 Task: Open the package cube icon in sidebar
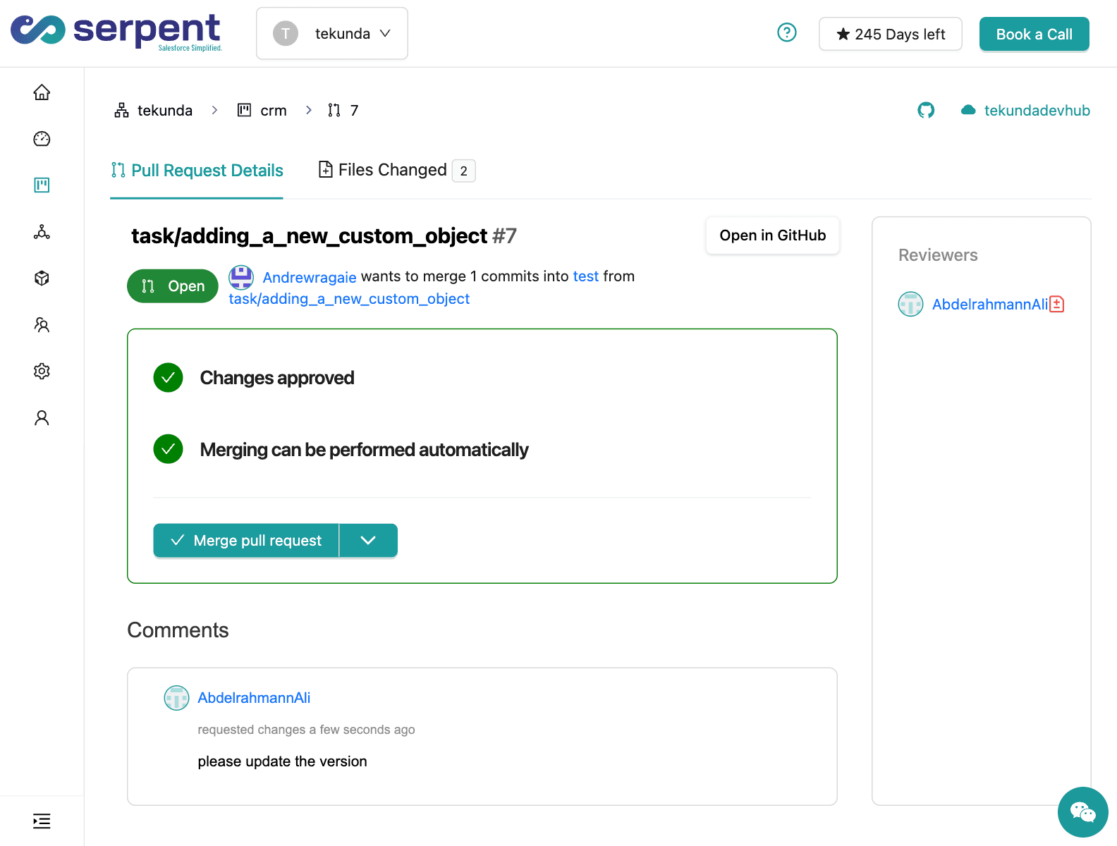[x=42, y=278]
